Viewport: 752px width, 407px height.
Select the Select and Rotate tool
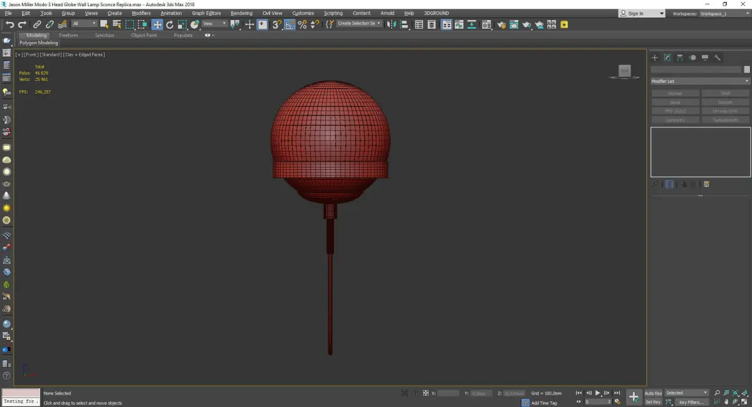coord(169,24)
